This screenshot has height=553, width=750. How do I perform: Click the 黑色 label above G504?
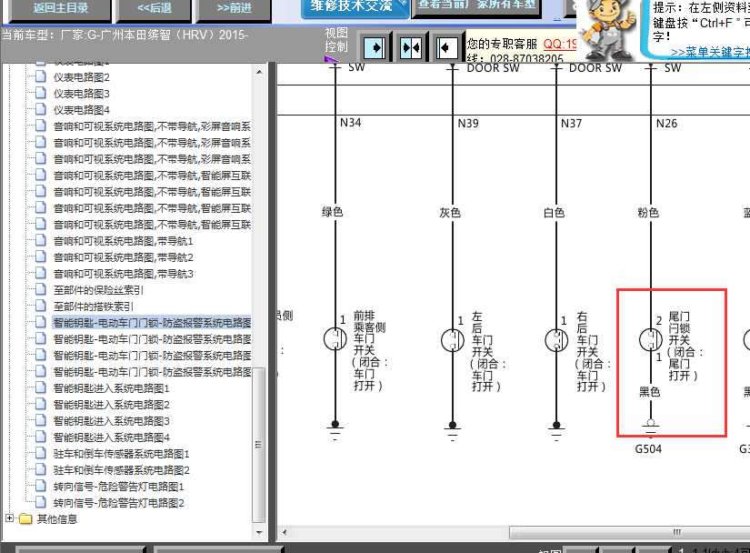click(x=649, y=392)
